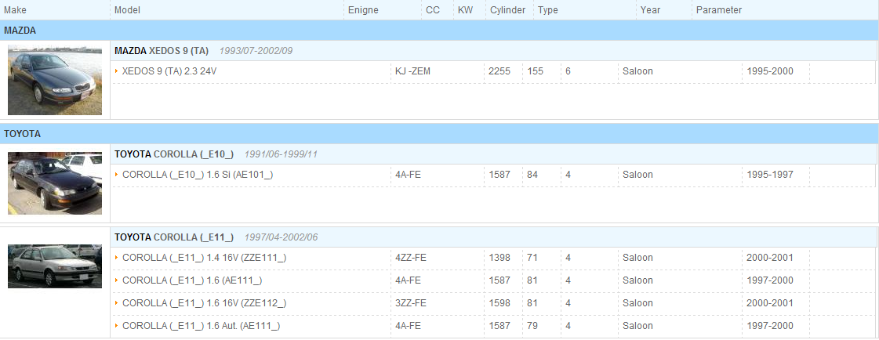The width and height of the screenshot is (879, 340).
Task: Click the orange arrow beside COROLLA 1.6 (AE111_)
Action: tap(117, 280)
